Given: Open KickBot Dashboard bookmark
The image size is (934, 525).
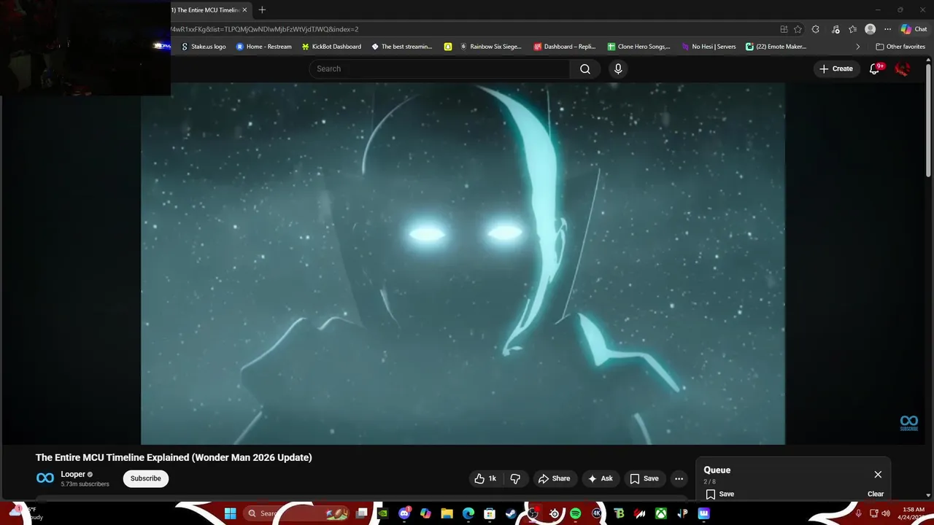Looking at the screenshot, I should click(x=331, y=46).
